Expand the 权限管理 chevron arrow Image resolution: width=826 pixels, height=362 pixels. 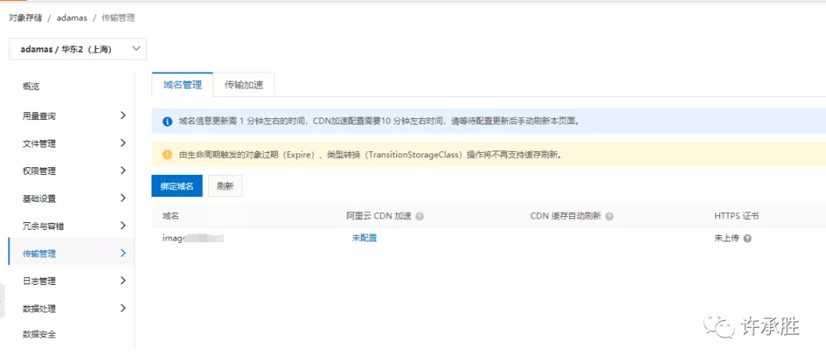(122, 170)
